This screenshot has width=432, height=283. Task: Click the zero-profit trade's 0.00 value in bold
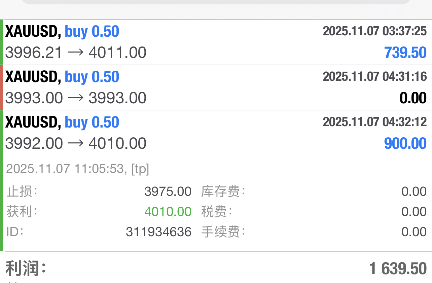(413, 98)
